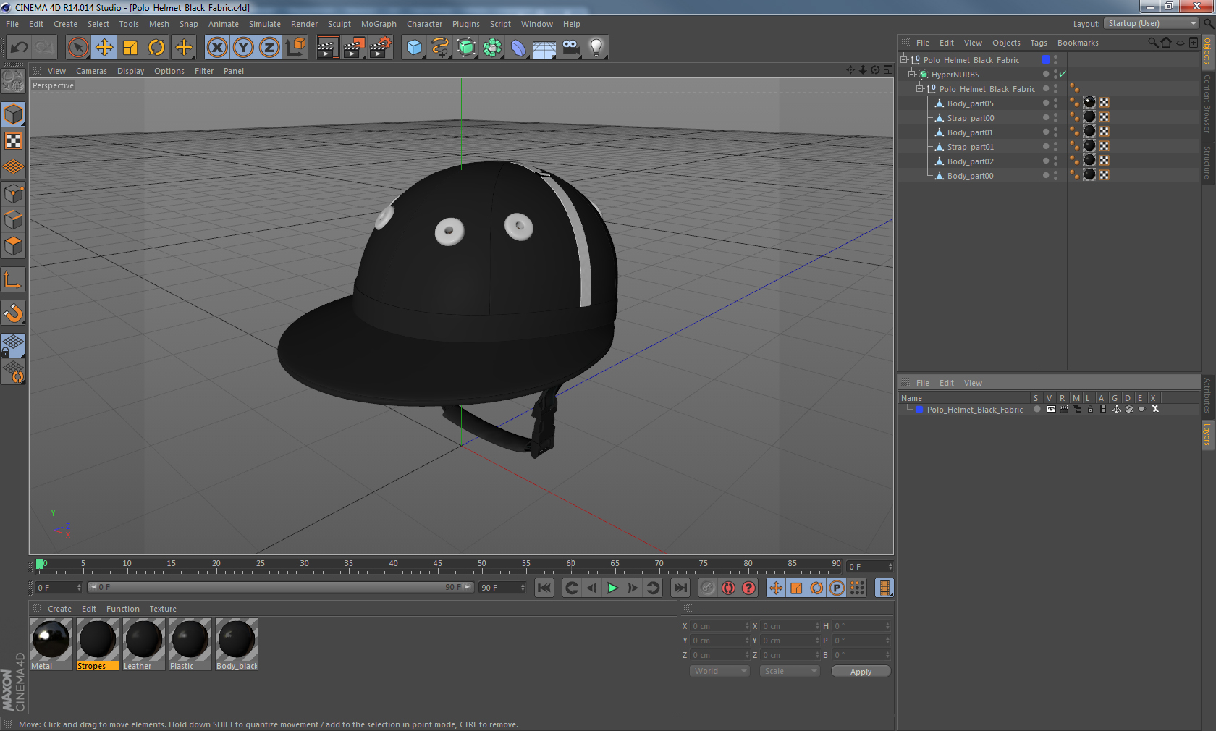
Task: Open the MoGraph menu
Action: (x=379, y=24)
